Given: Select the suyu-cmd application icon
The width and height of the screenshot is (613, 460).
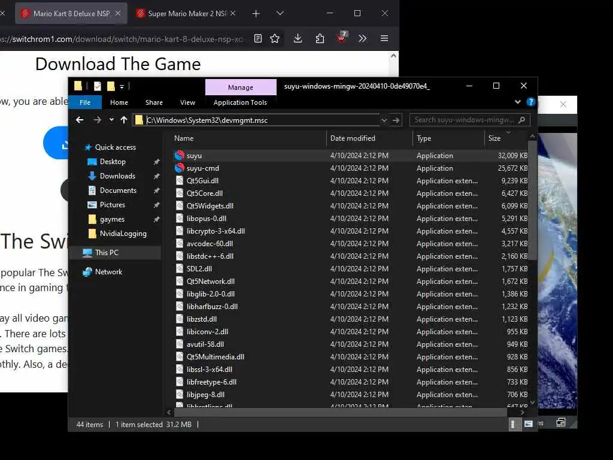Looking at the screenshot, I should (x=180, y=168).
